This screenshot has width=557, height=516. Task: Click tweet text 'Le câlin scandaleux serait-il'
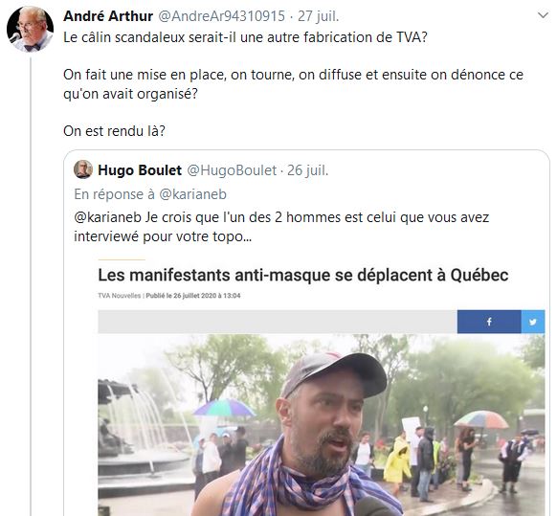pos(149,37)
